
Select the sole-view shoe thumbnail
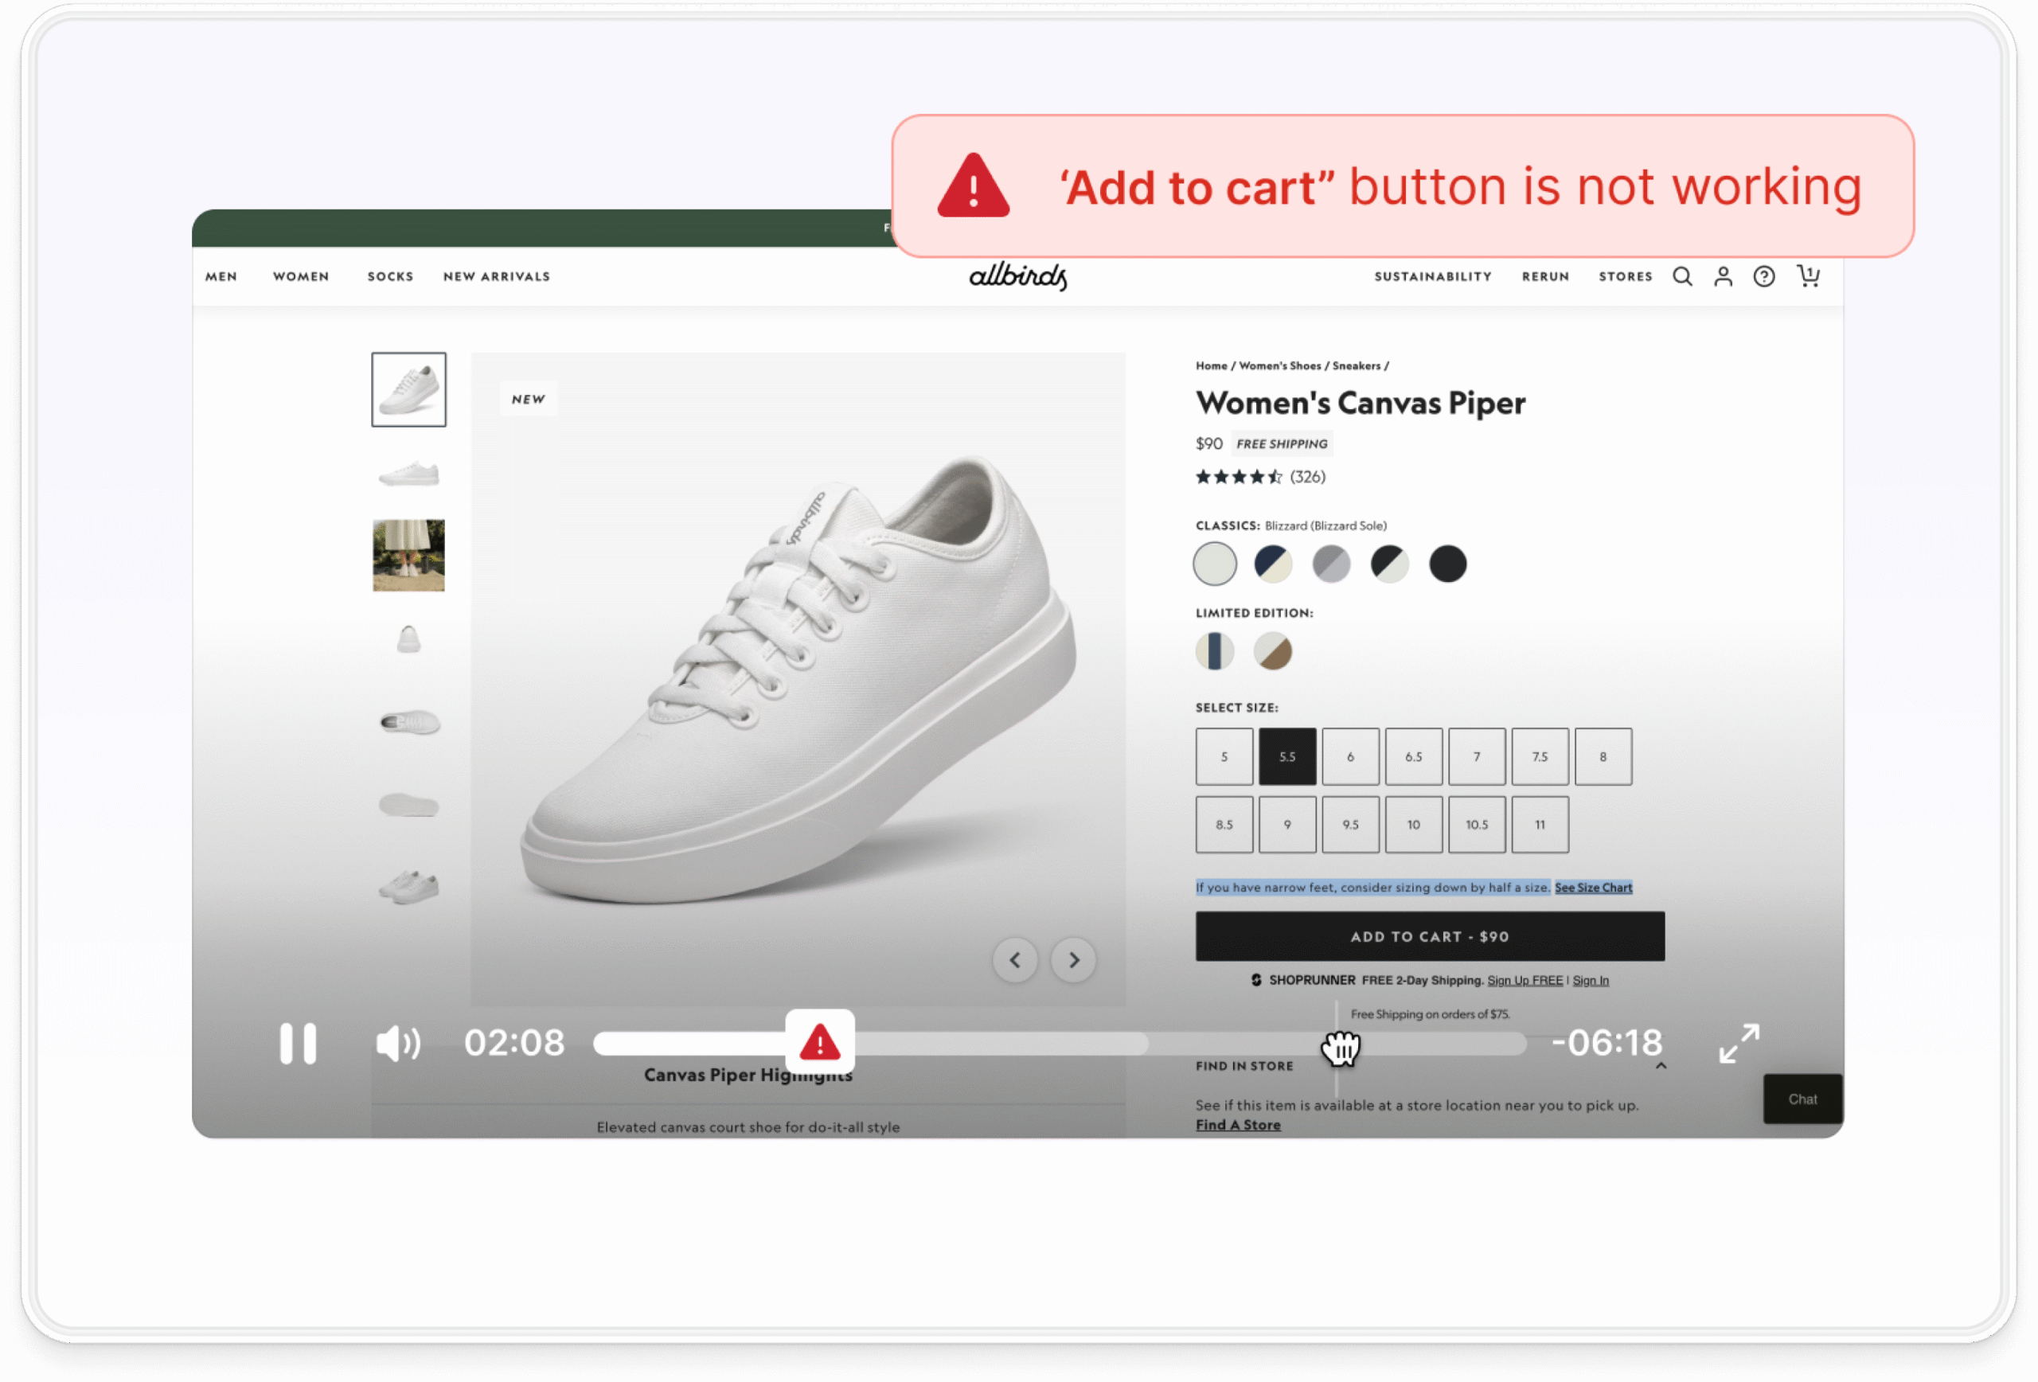(x=408, y=804)
